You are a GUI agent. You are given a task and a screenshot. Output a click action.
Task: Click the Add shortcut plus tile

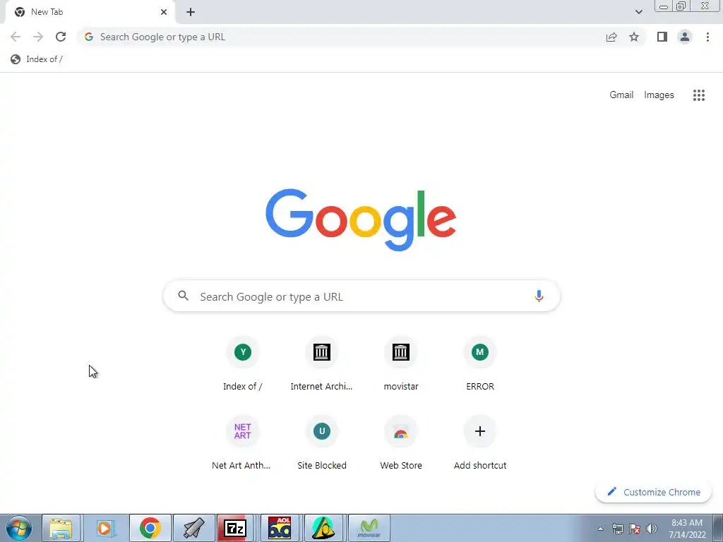pyautogui.click(x=480, y=443)
